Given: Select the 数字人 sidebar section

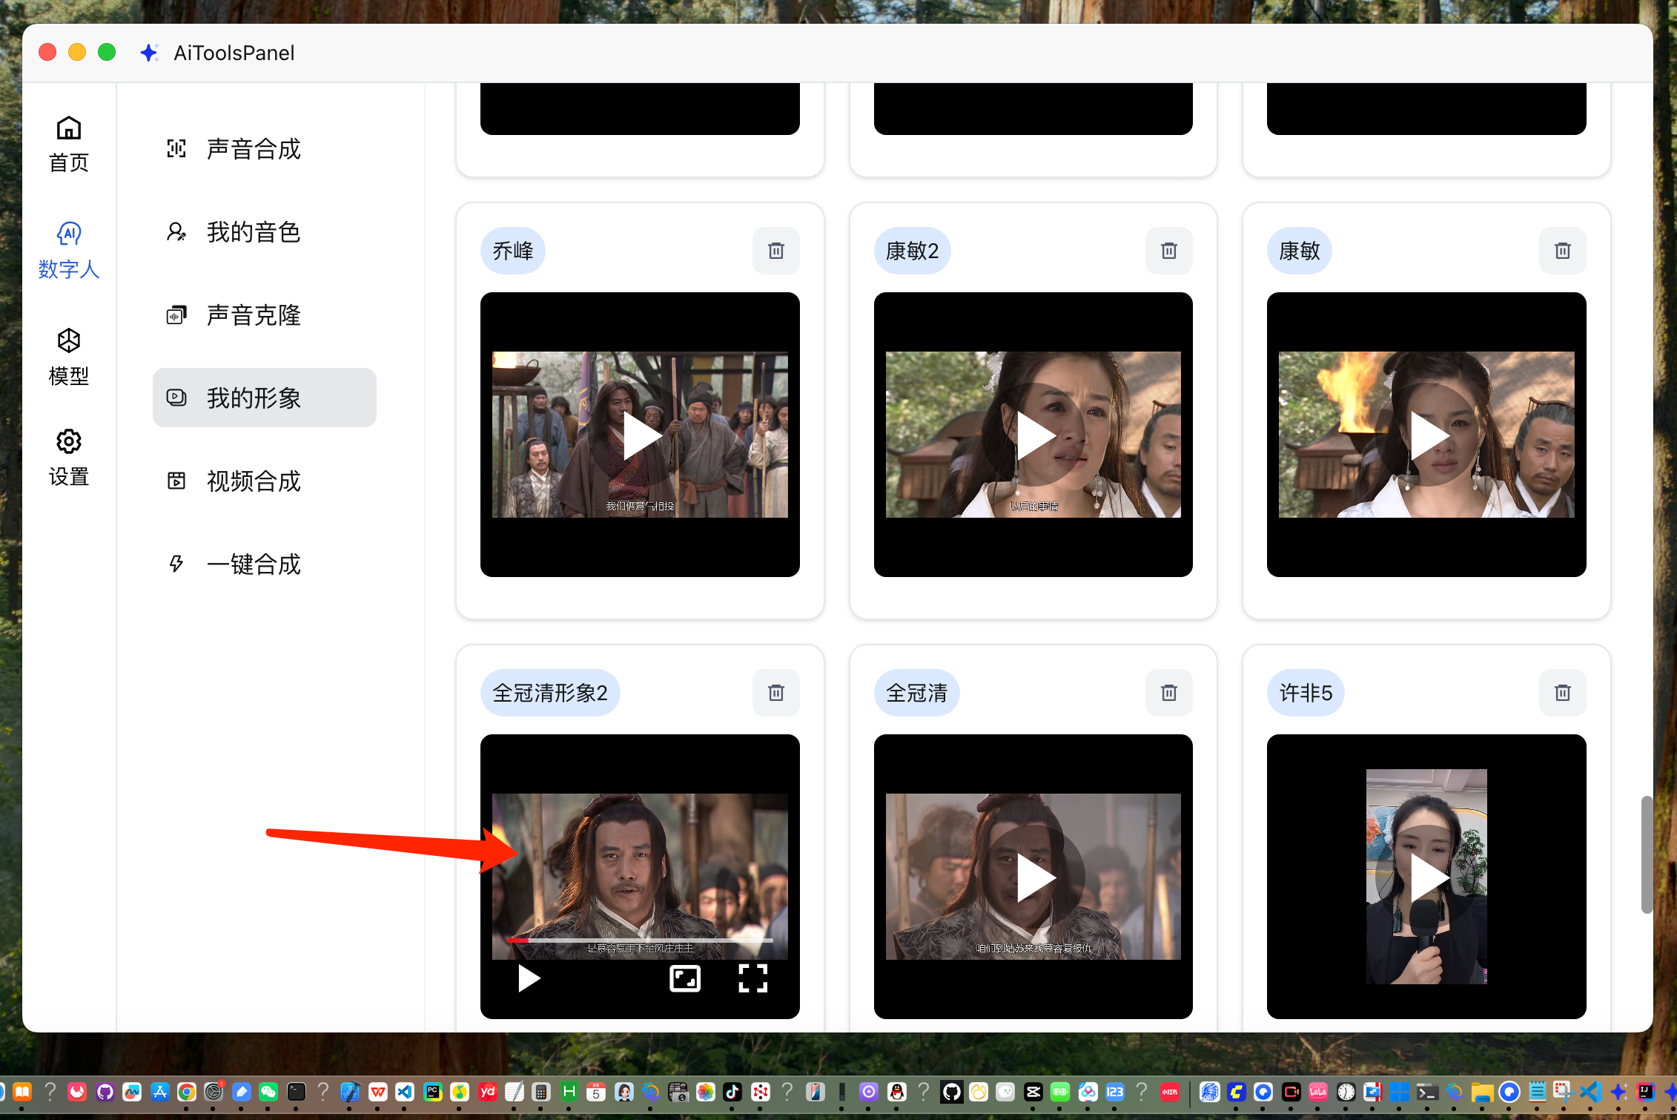Looking at the screenshot, I should [69, 251].
